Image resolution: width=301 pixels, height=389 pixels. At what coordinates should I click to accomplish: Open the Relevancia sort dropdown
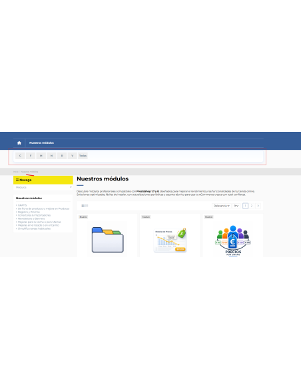[222, 206]
